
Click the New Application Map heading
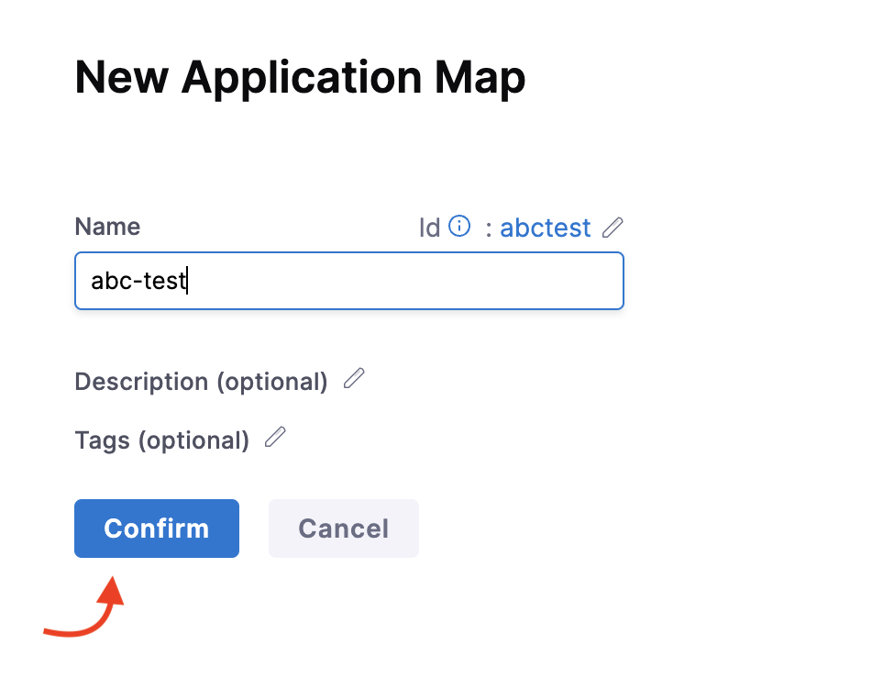300,78
